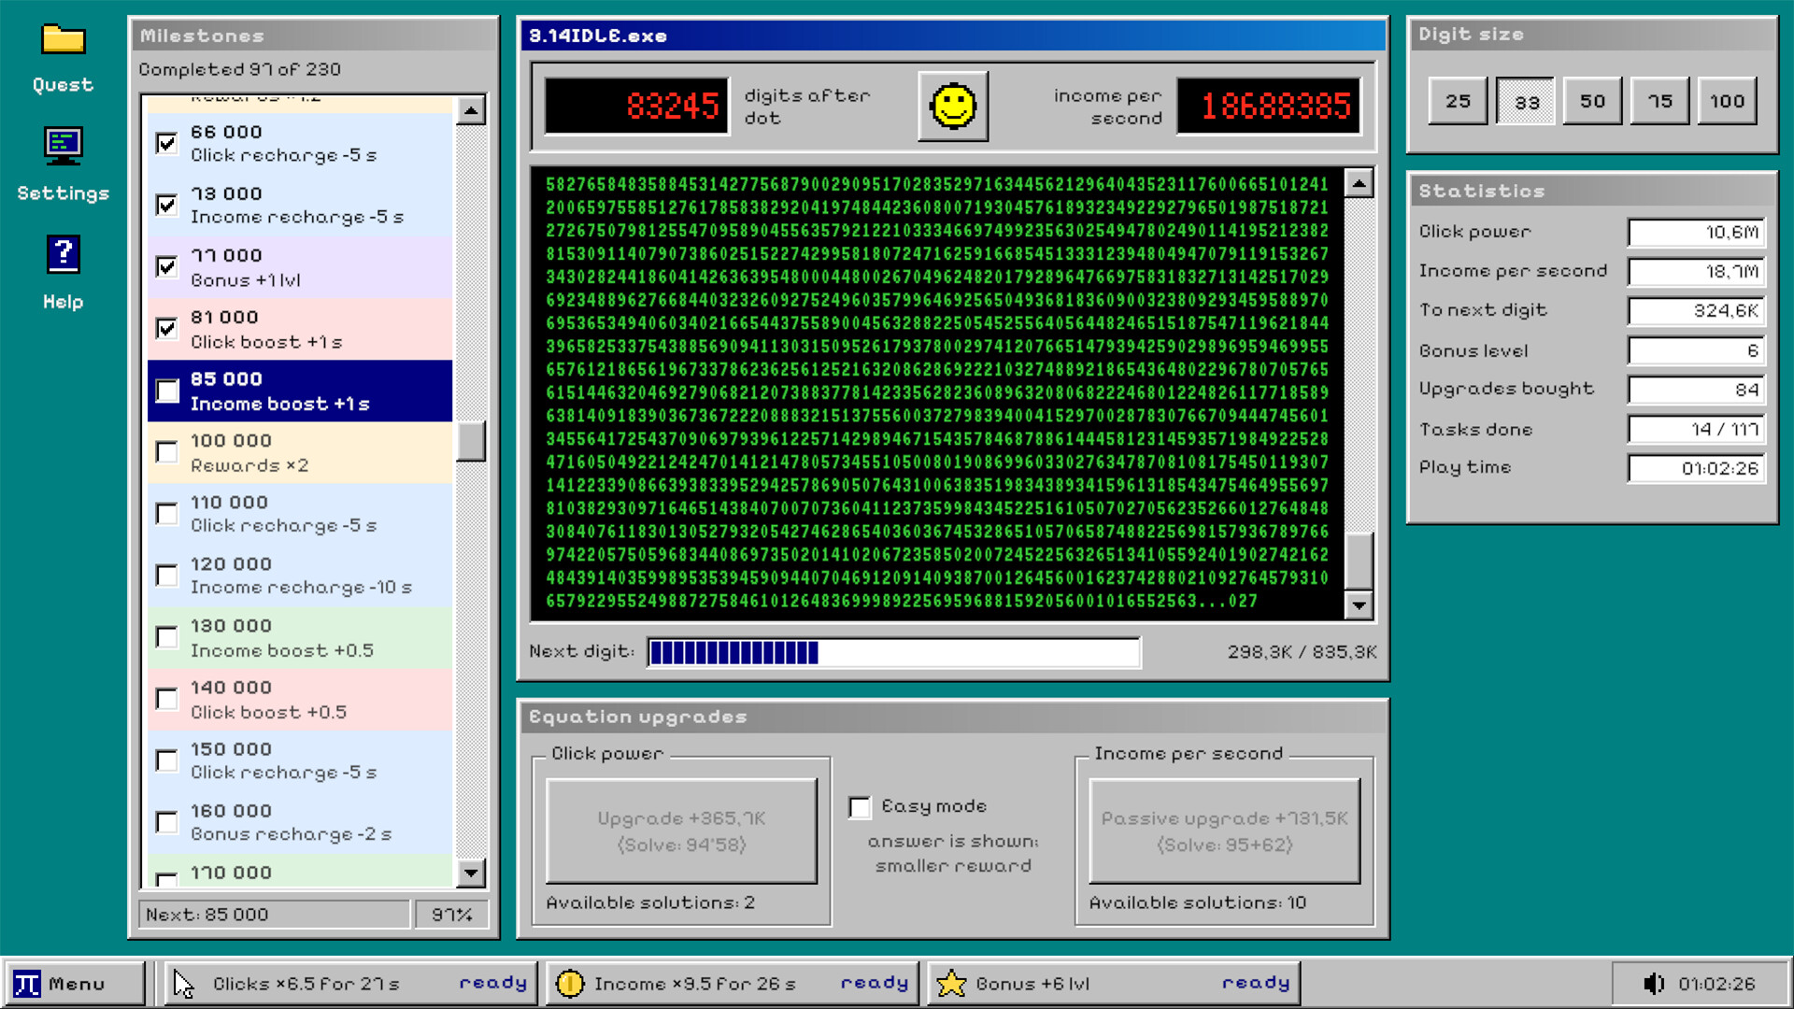Click the Milestones list scroll down arrow

(471, 874)
